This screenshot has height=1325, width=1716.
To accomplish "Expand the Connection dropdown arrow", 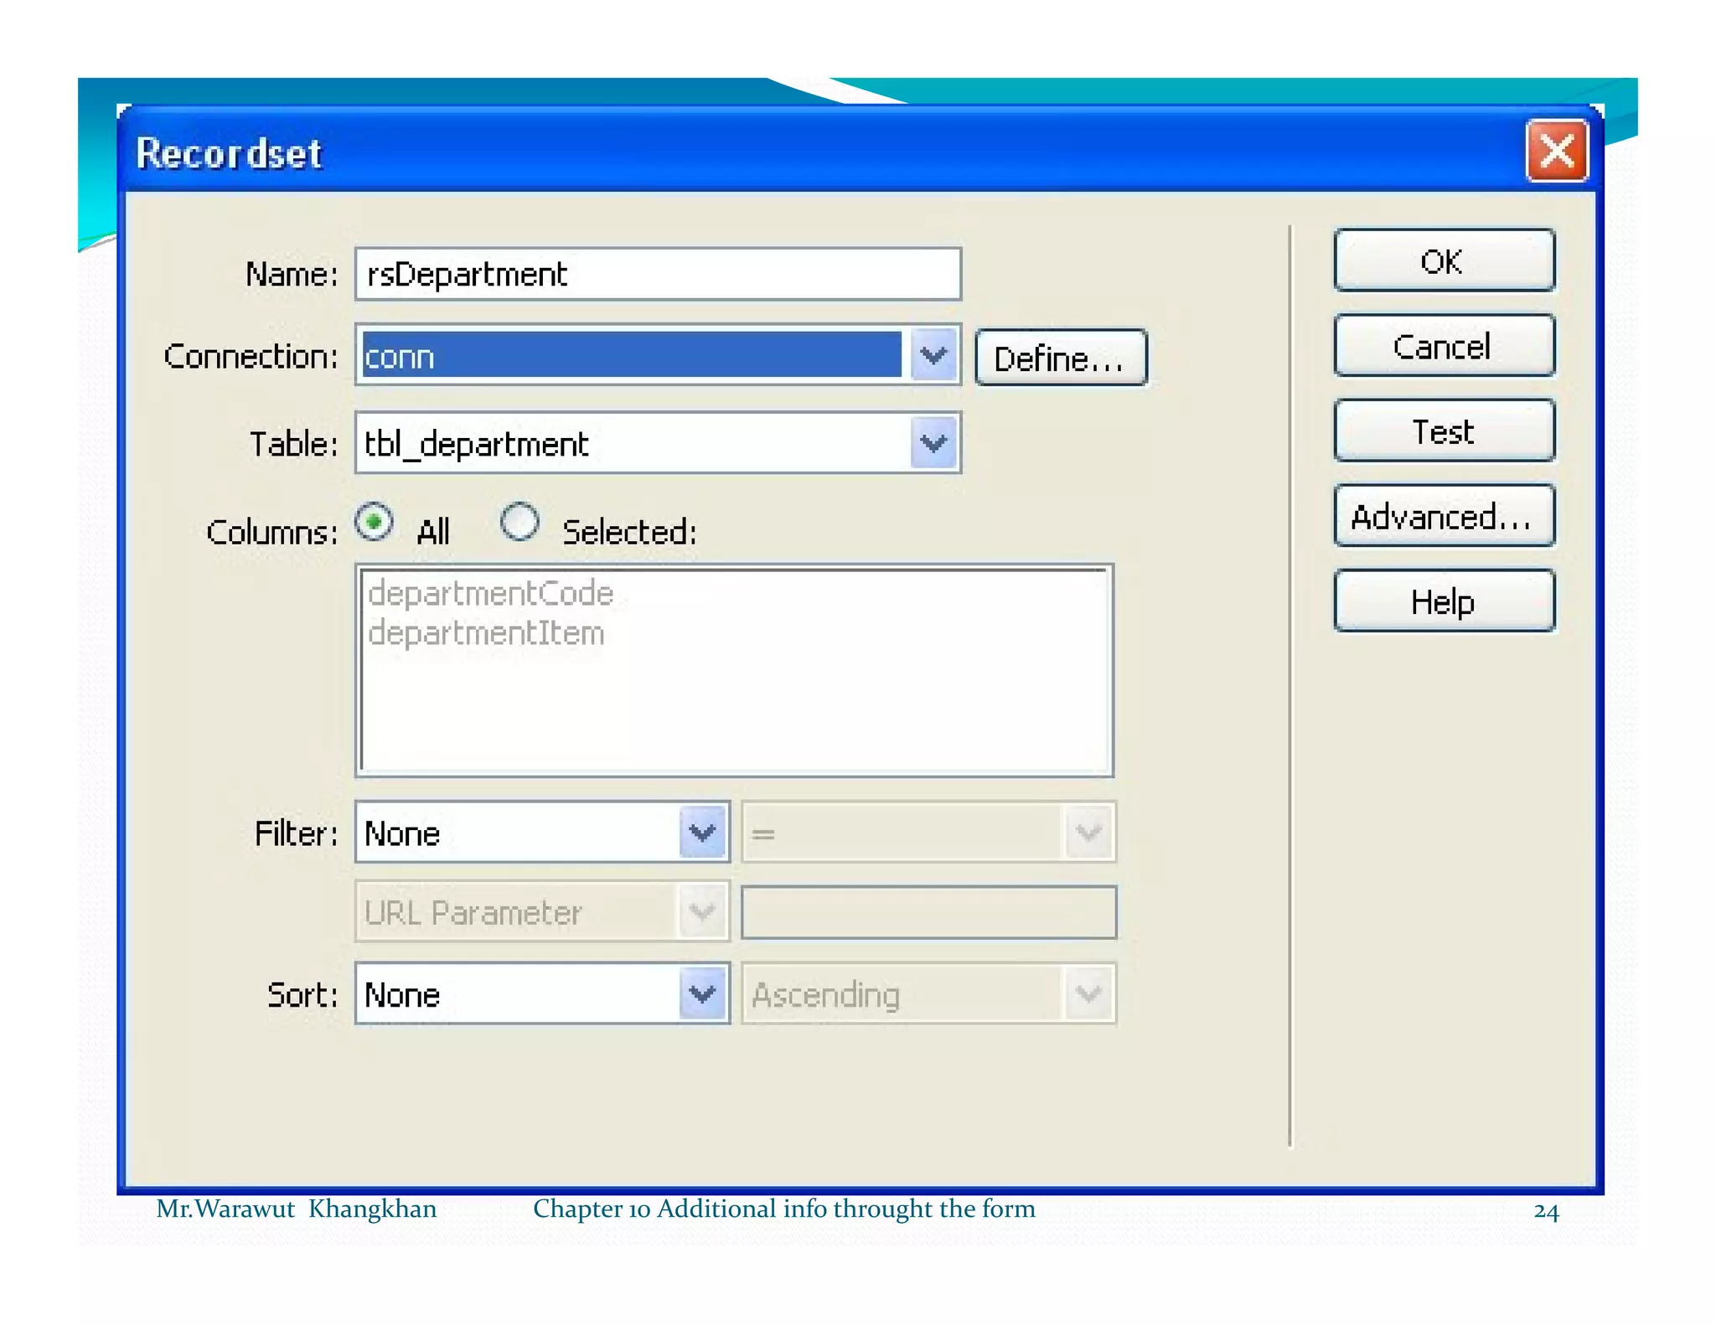I will point(933,356).
